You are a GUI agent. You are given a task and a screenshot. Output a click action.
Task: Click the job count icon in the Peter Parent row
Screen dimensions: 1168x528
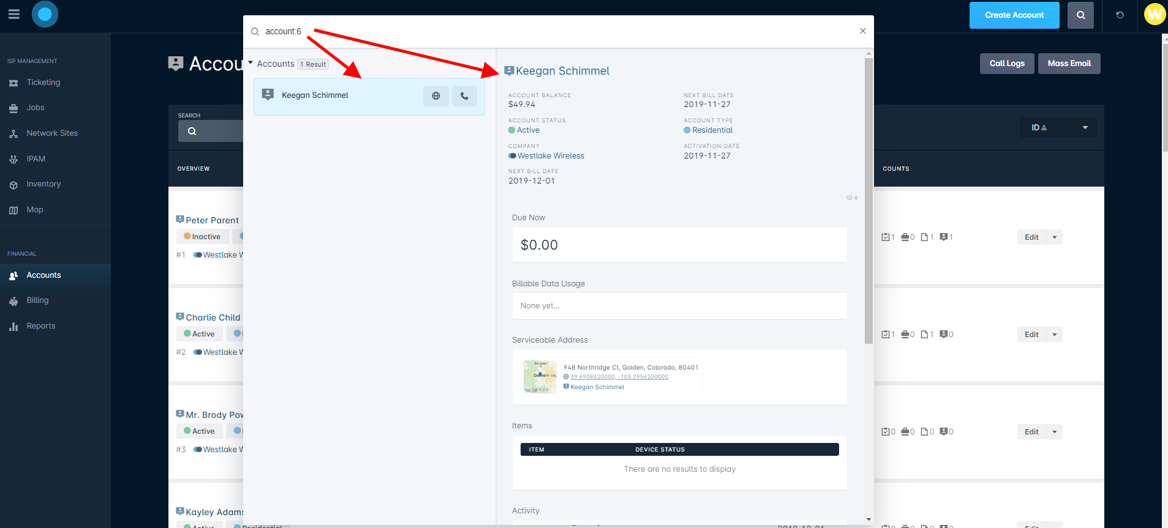tap(905, 237)
